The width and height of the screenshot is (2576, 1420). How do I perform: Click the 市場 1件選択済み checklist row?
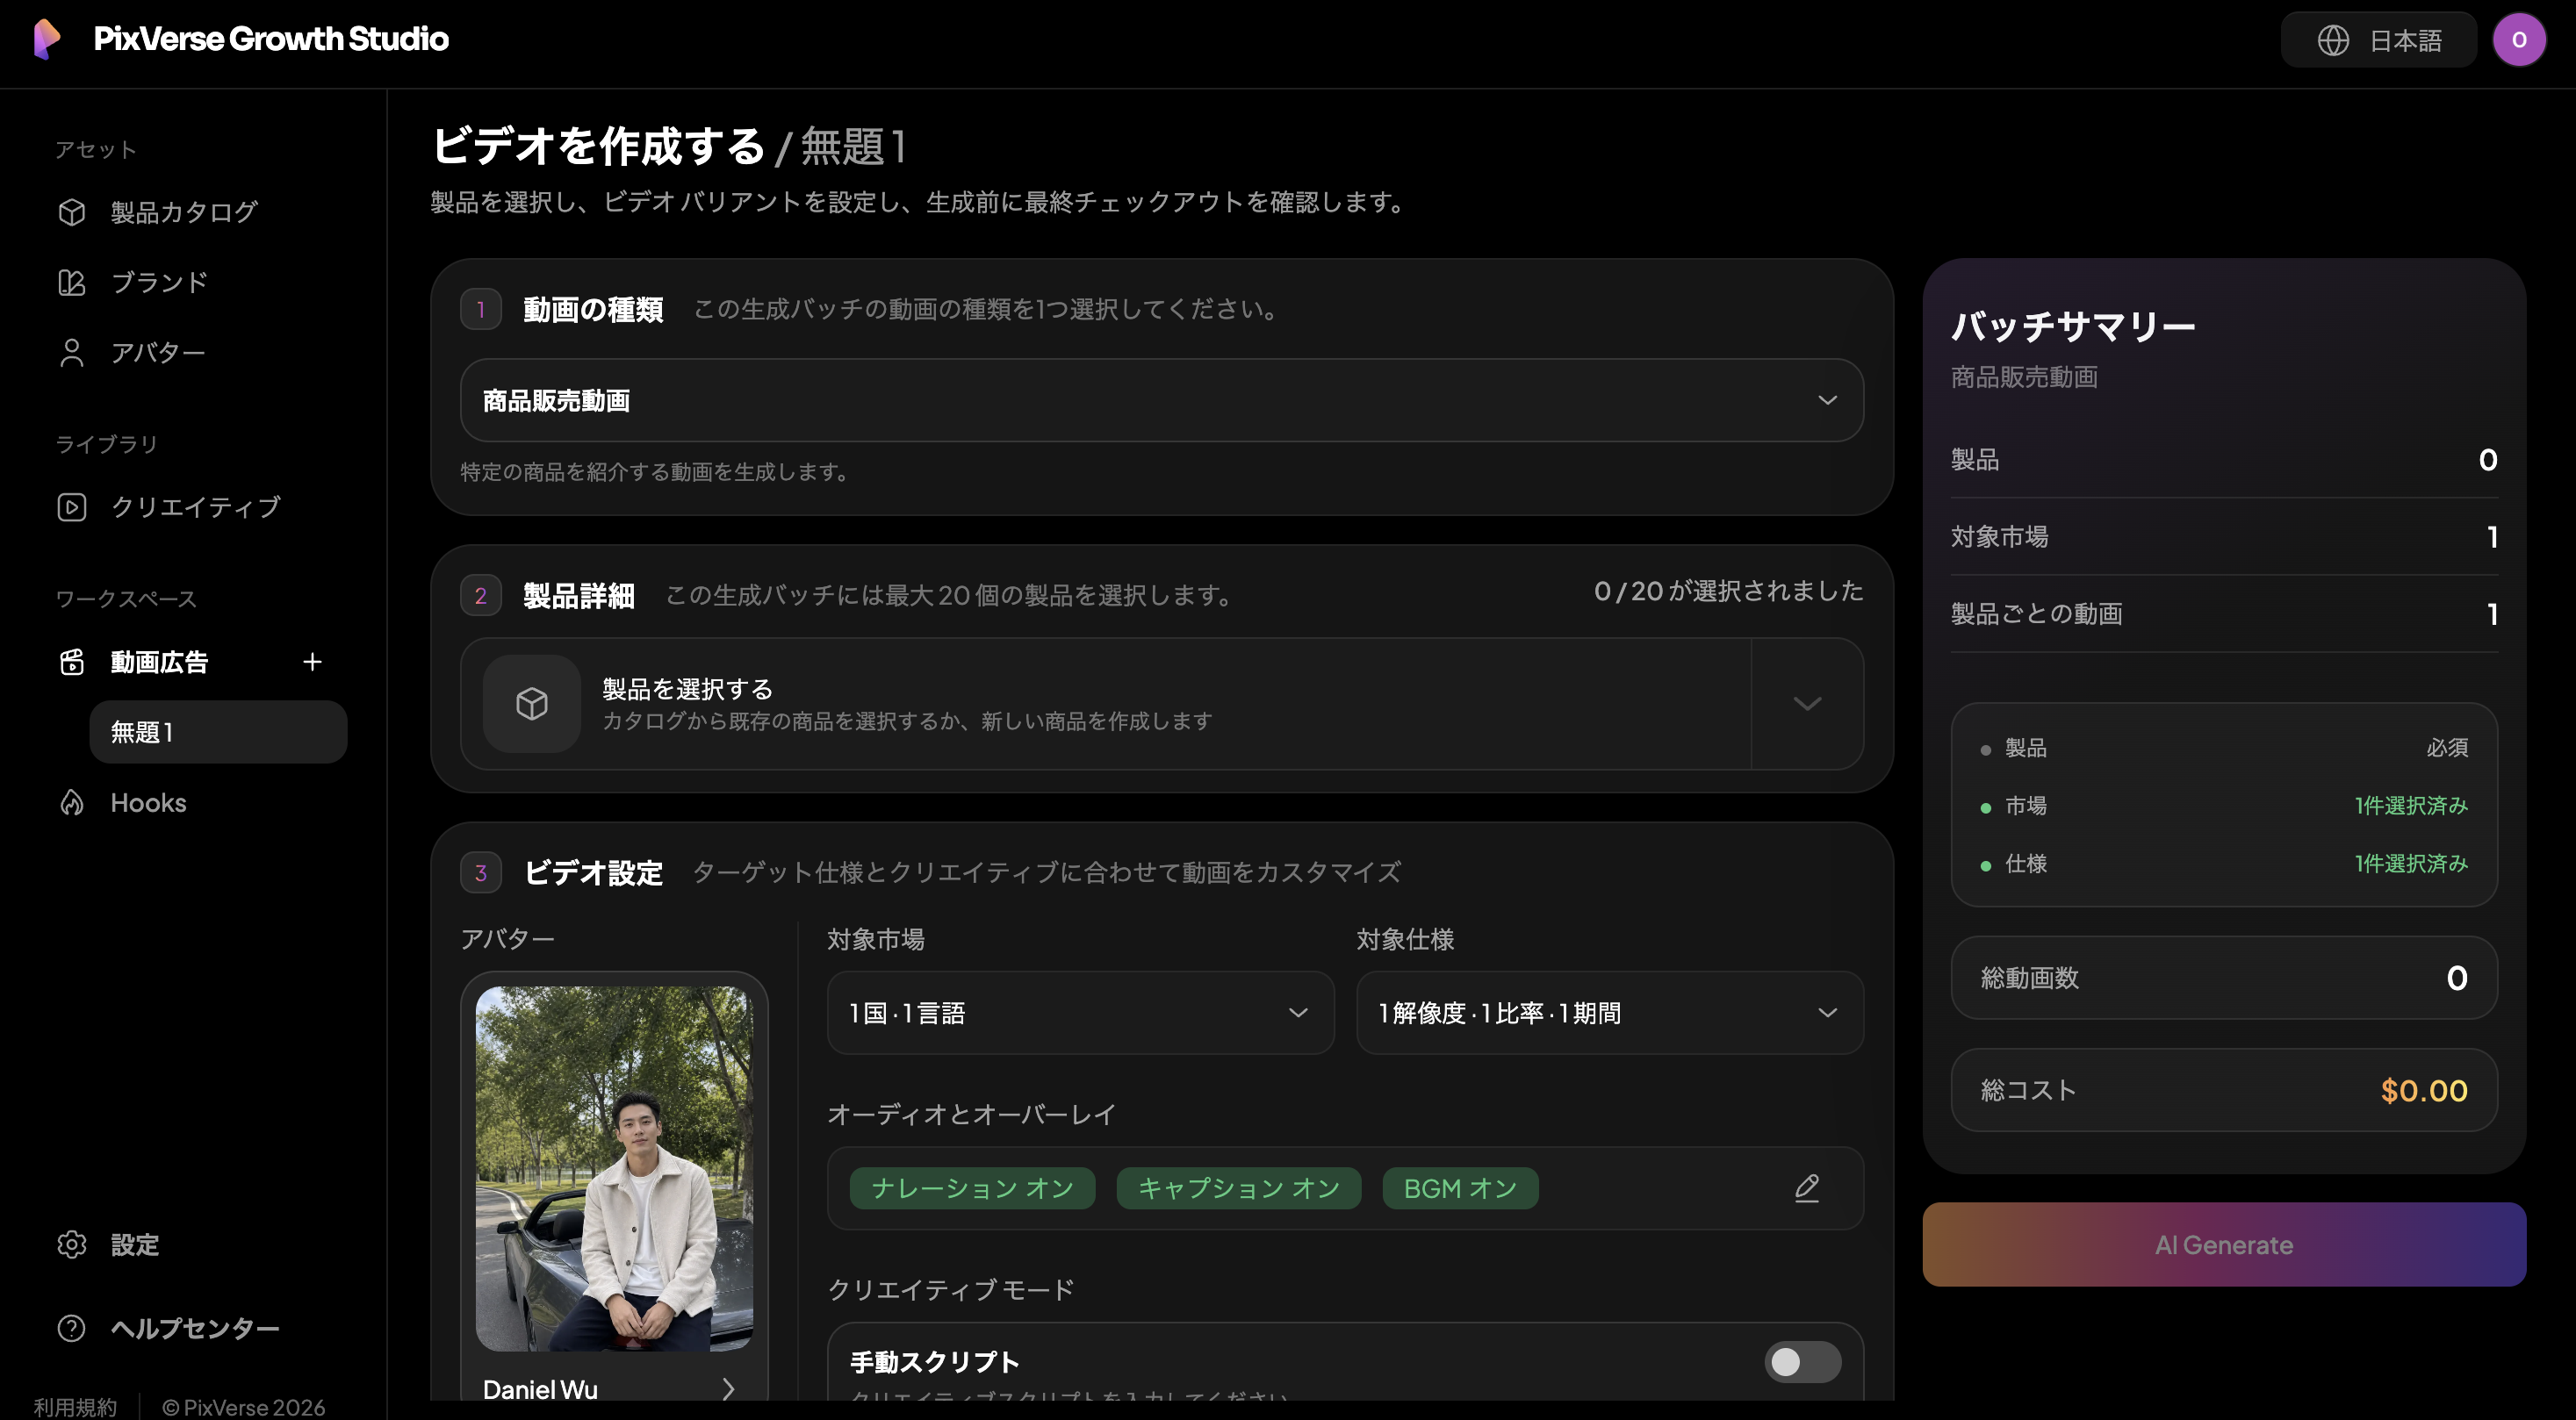click(x=2223, y=806)
